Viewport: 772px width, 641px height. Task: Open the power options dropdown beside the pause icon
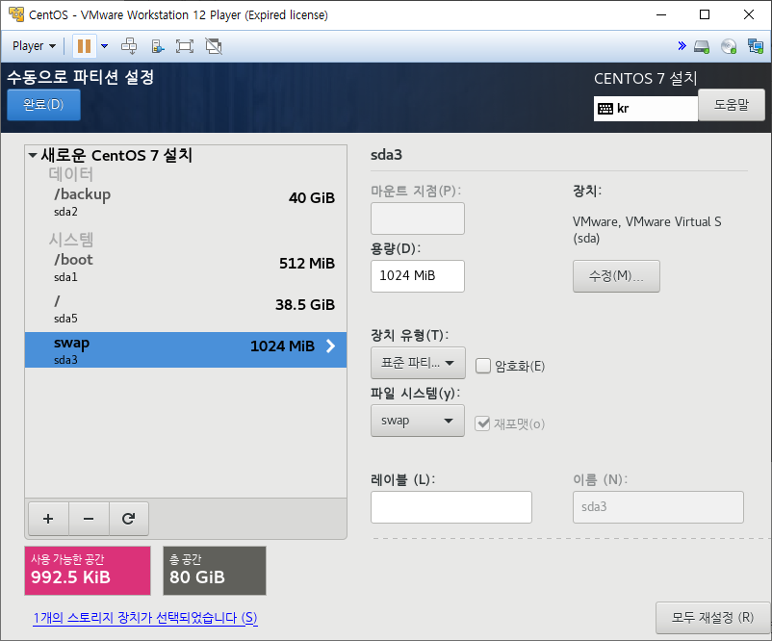point(104,46)
